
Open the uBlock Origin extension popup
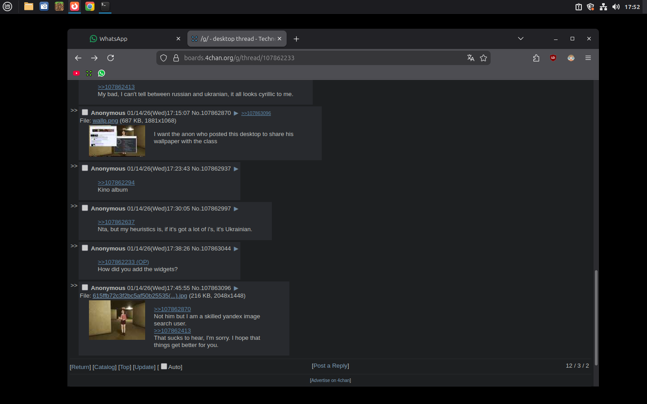pos(553,58)
